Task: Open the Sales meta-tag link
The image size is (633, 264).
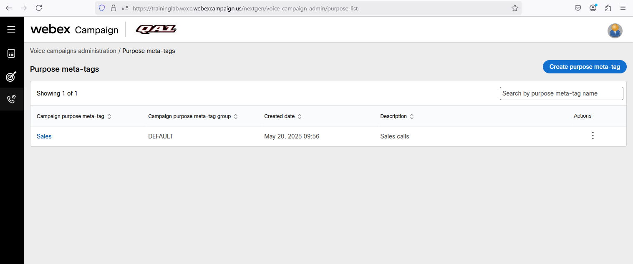Action: click(44, 136)
